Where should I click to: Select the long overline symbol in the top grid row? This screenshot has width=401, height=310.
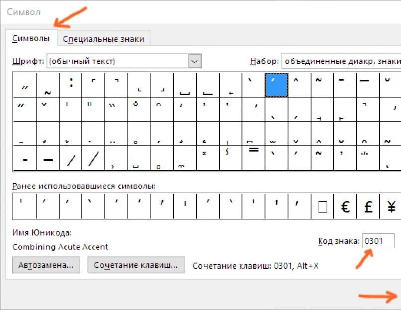[368, 85]
